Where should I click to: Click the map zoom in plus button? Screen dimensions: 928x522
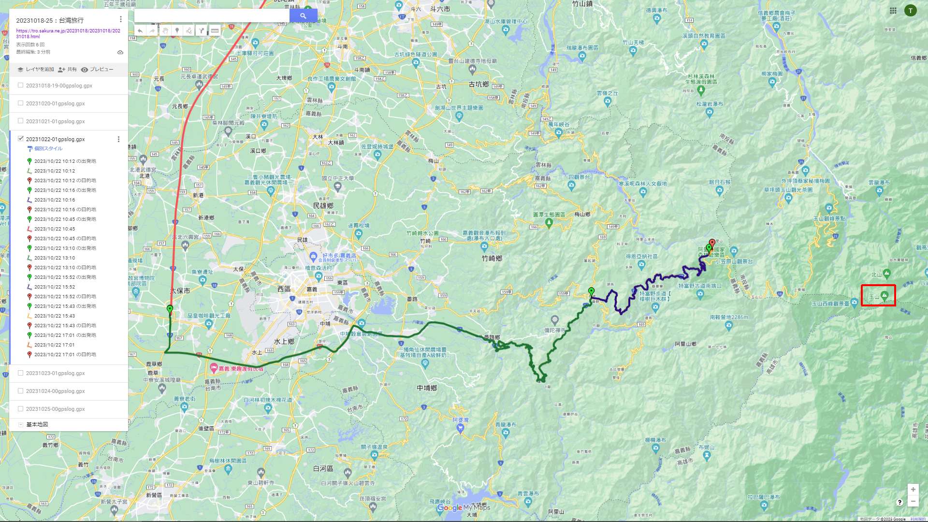click(x=913, y=490)
